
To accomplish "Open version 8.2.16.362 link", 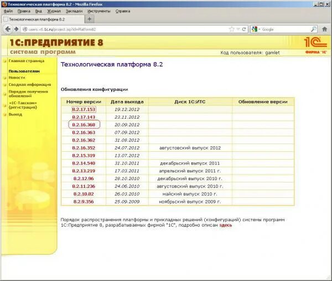I will tap(84, 140).
